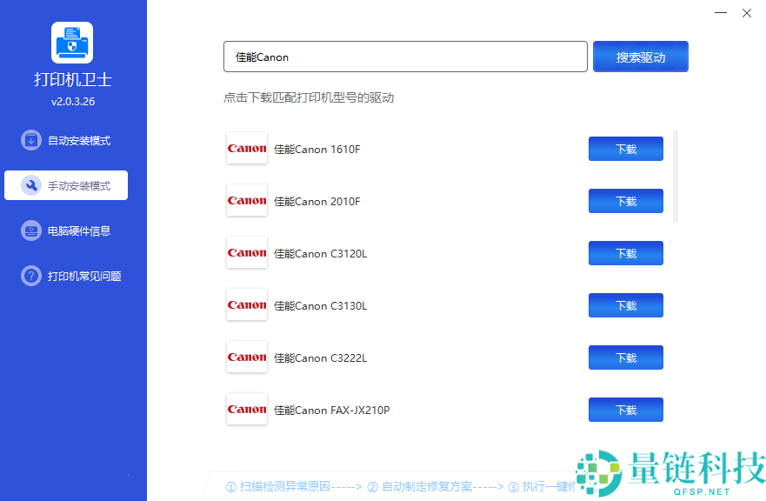Close the printer guard window
The image size is (766, 501).
pos(747,13)
